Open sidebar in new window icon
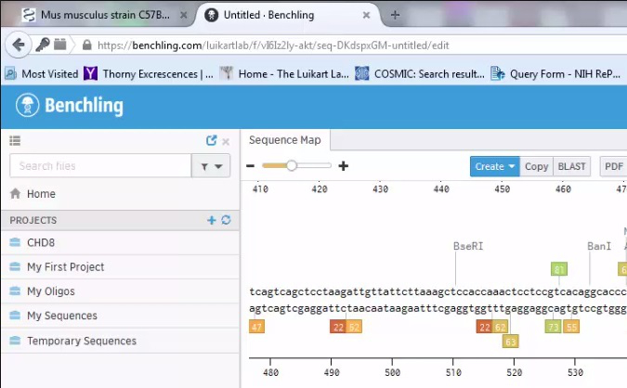 coord(211,140)
